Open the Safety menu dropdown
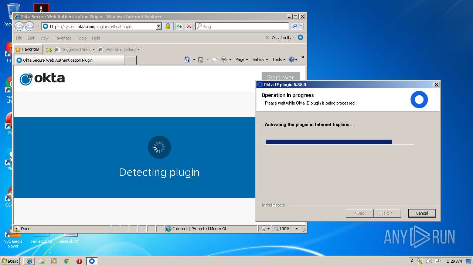The width and height of the screenshot is (473, 266). coord(260,59)
